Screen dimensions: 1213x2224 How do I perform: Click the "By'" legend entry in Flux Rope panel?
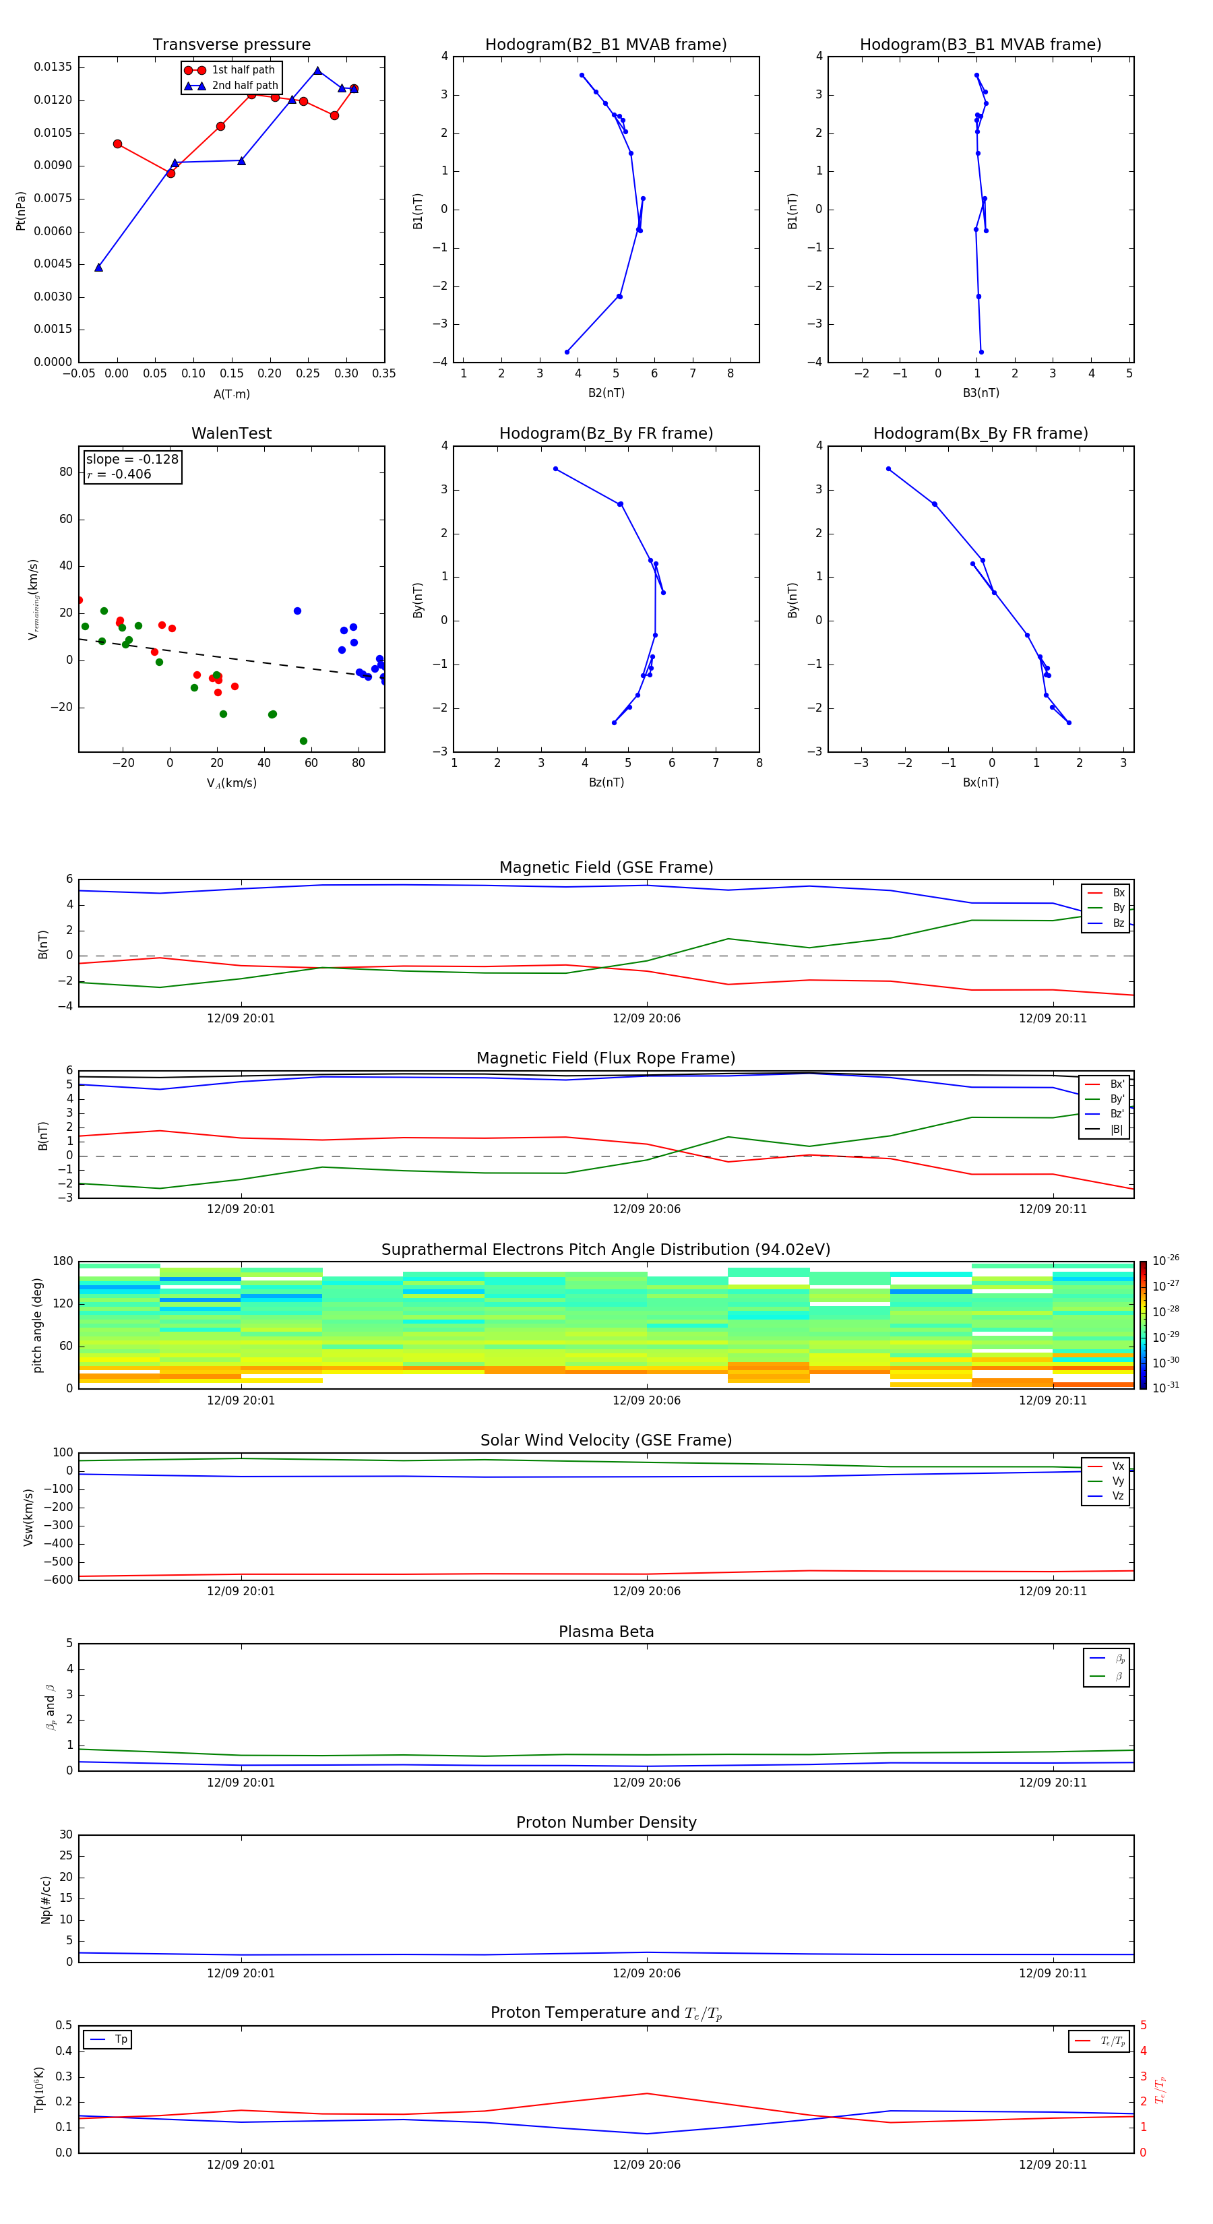point(1105,1099)
